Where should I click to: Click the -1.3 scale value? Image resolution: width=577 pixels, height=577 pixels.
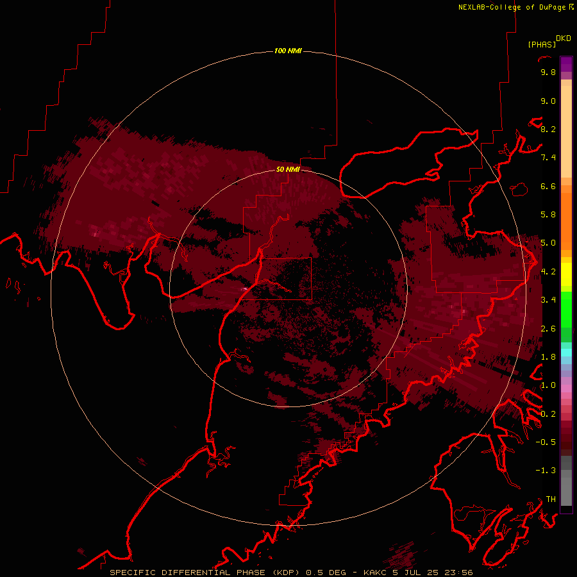point(546,471)
